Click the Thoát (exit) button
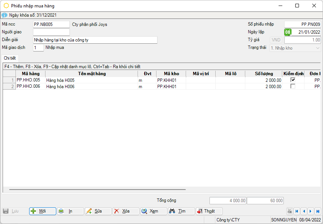The width and height of the screenshot is (323, 224). pos(209,211)
